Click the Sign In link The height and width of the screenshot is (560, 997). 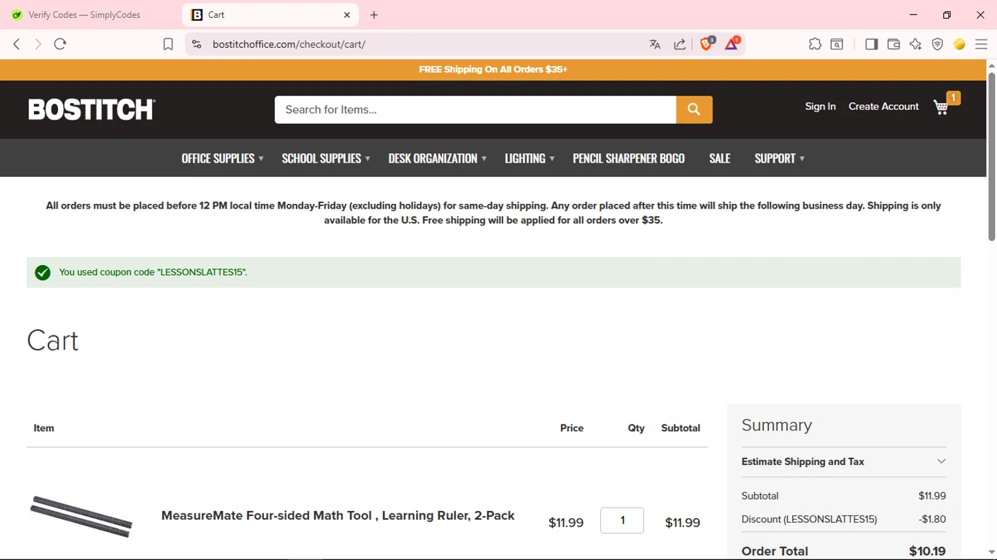(820, 106)
